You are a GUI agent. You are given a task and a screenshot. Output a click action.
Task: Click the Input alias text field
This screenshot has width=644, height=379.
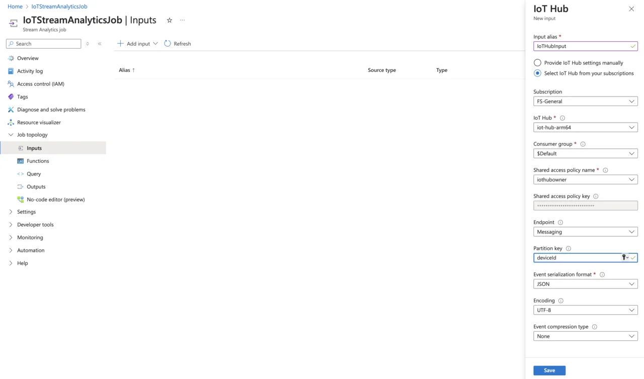(581, 46)
